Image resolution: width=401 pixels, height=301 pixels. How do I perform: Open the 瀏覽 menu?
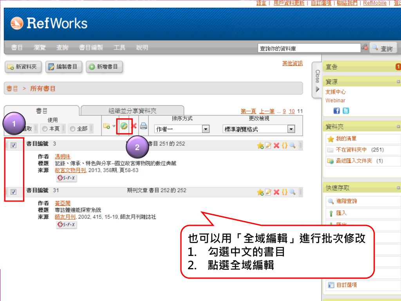coord(40,47)
